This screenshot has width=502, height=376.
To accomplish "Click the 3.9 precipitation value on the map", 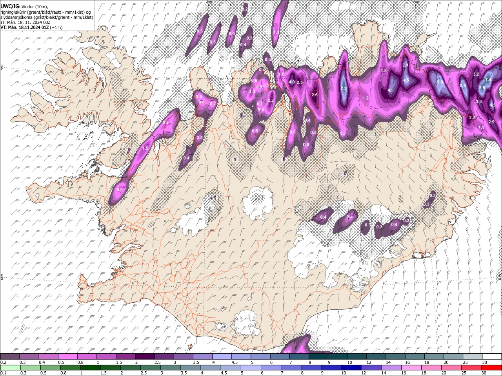I will click(x=405, y=65).
